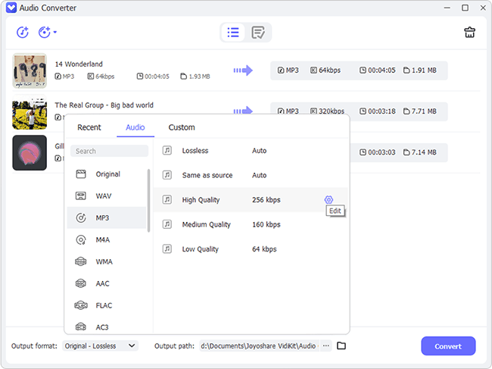Click The Real Group - Big bad world title

104,105
